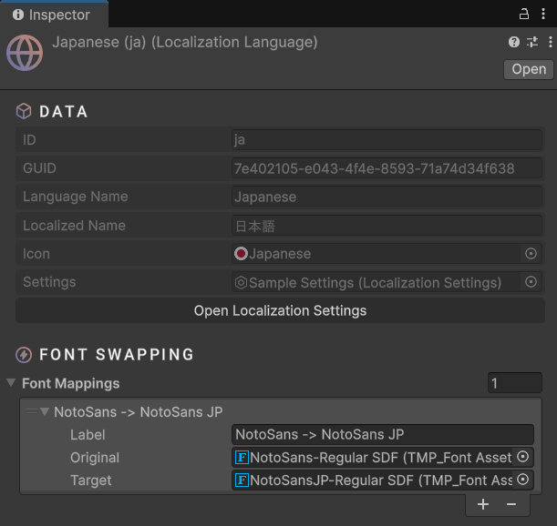Viewport: 557px width, 526px height.
Task: Click the GUID label
Action: point(39,168)
